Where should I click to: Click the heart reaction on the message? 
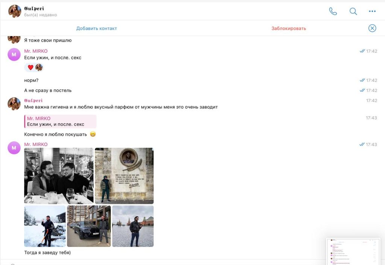[31, 67]
